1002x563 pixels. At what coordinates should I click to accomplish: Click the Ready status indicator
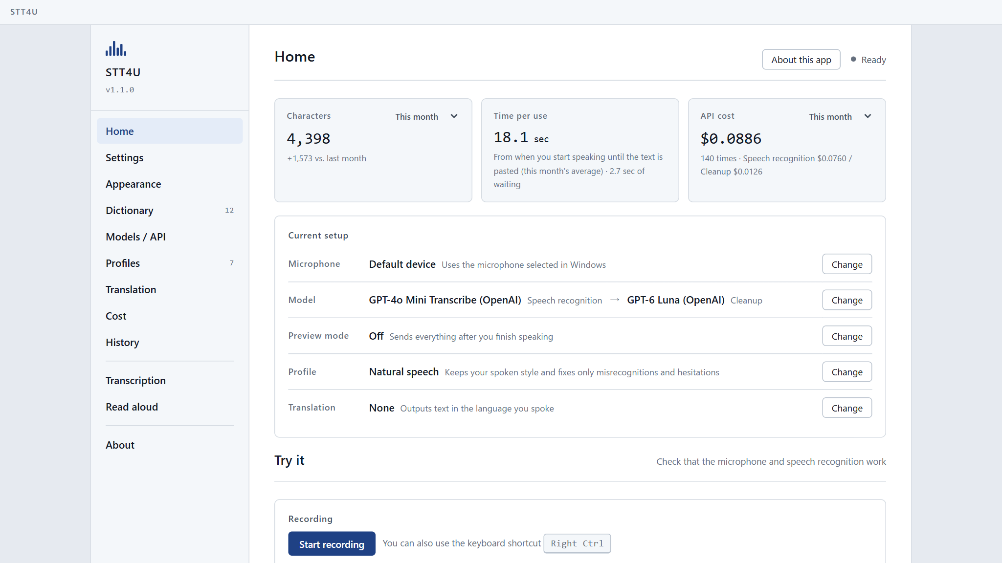(x=868, y=60)
